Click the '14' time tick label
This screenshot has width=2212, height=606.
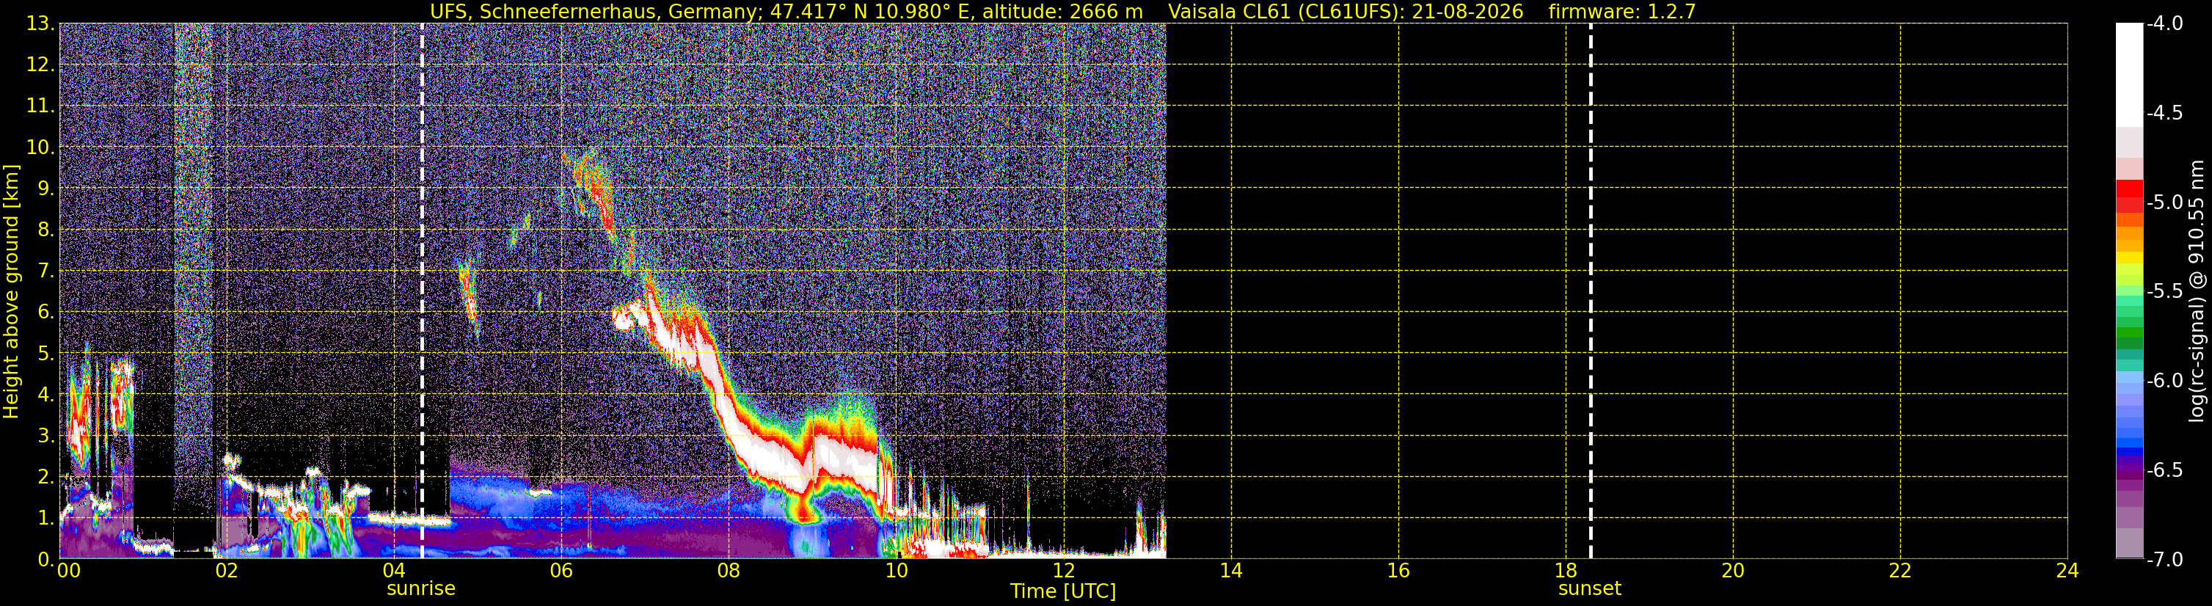tap(1230, 572)
